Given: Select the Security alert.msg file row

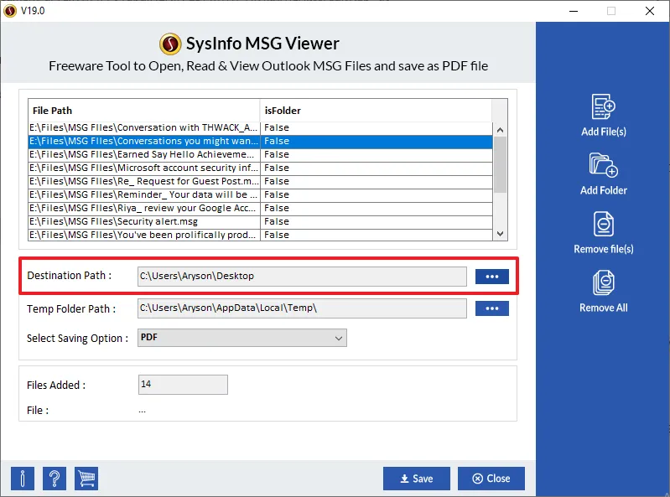Looking at the screenshot, I should (x=144, y=221).
